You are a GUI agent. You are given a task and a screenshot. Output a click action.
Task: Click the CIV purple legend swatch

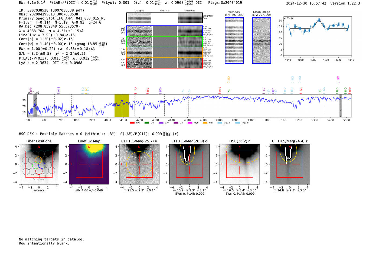(x=161, y=123)
